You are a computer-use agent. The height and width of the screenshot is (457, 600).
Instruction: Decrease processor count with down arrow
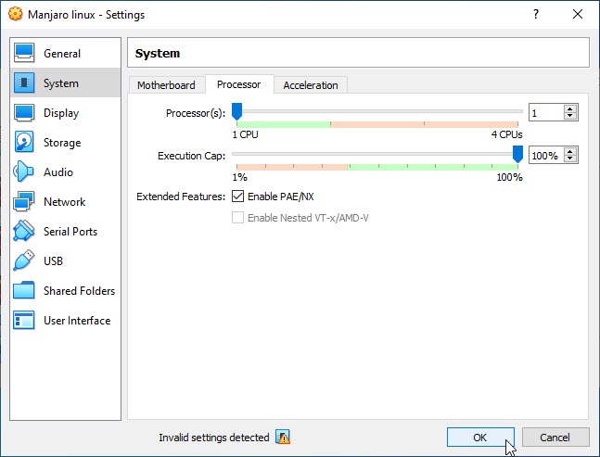point(570,116)
